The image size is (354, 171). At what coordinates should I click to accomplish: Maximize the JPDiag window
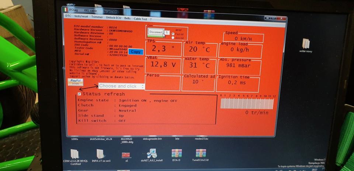click(x=273, y=18)
